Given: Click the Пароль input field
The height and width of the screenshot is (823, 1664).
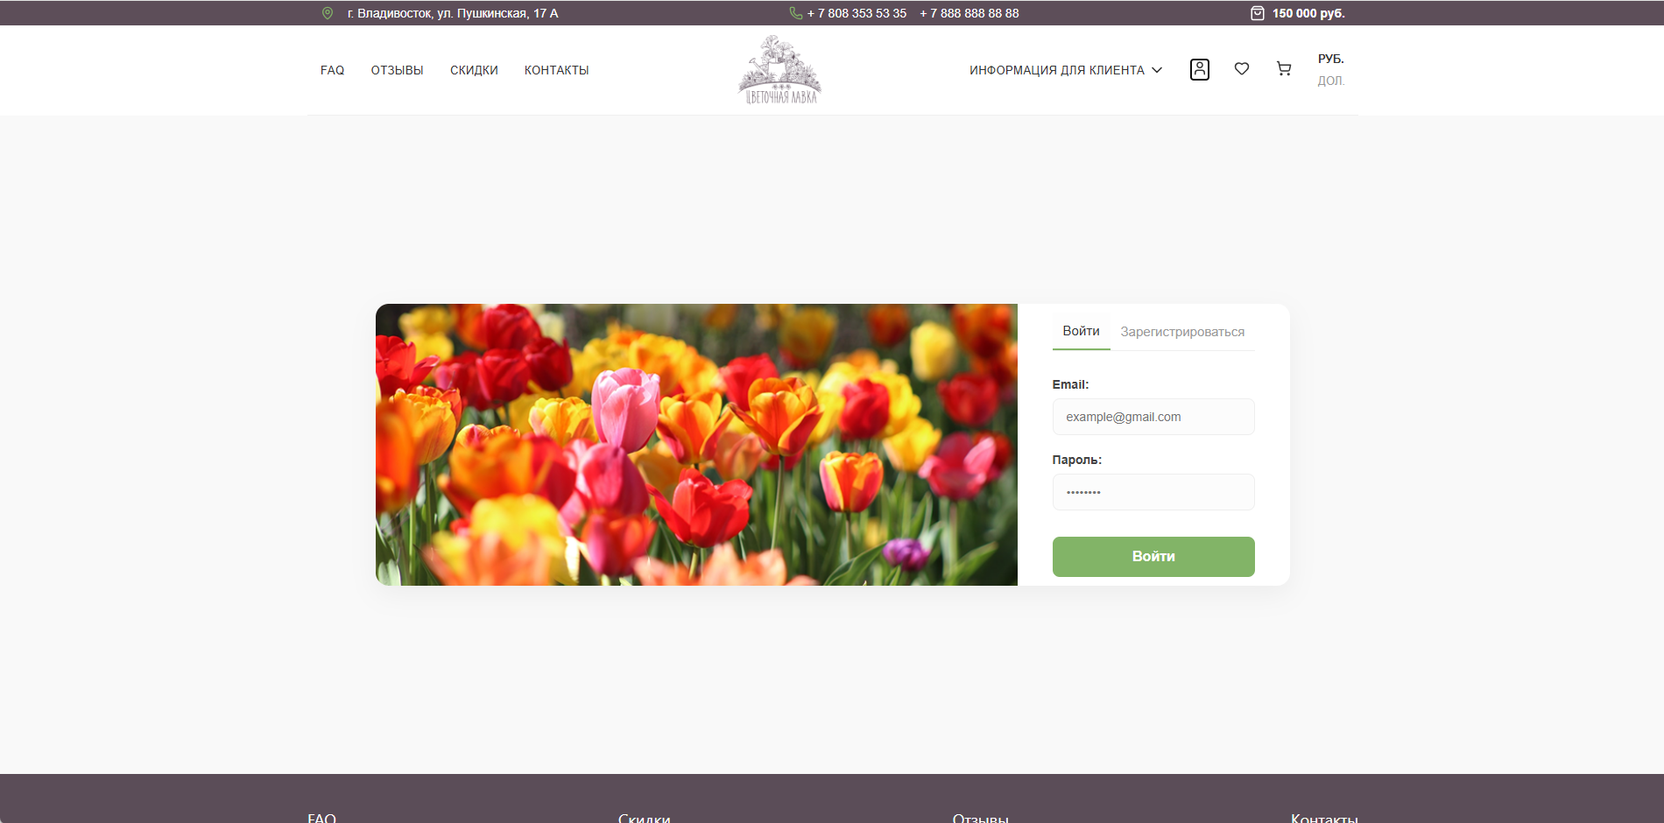Looking at the screenshot, I should 1153,492.
